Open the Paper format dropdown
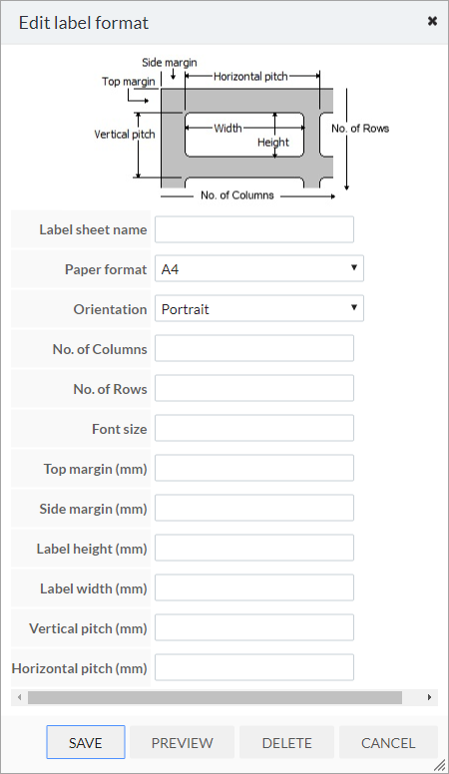Screen dimensions: 449x774 pos(259,268)
